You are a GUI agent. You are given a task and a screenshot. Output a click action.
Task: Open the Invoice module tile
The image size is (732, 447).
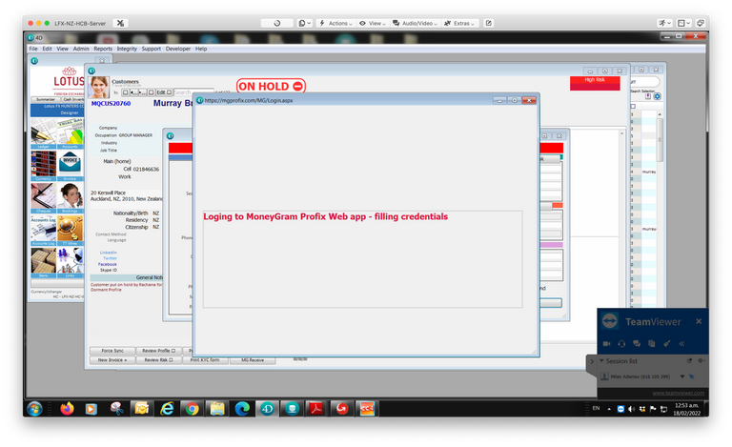coord(70,166)
